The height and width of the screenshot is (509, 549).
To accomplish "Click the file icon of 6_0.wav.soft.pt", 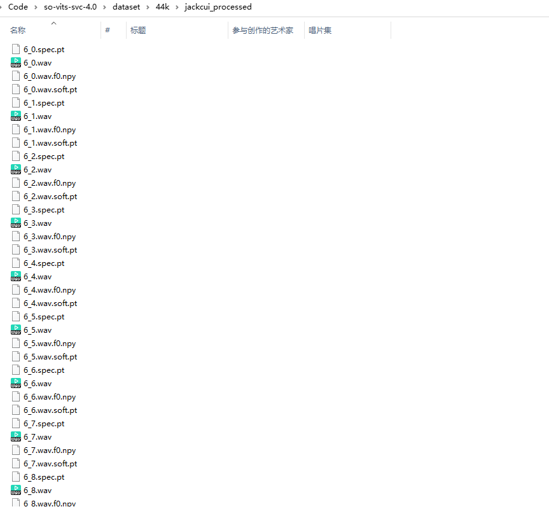I will pyautogui.click(x=16, y=89).
